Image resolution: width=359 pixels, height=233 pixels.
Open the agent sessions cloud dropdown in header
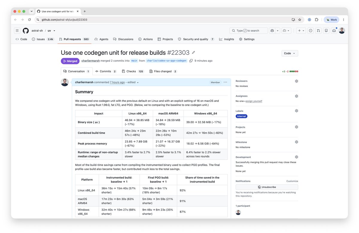286,30
